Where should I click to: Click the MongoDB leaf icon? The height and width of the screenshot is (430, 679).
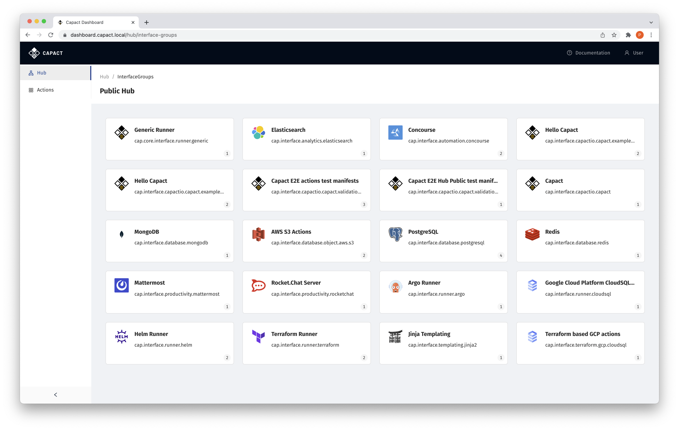point(122,234)
